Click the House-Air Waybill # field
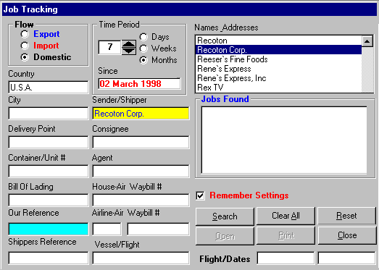379x270 pixels. (141, 200)
